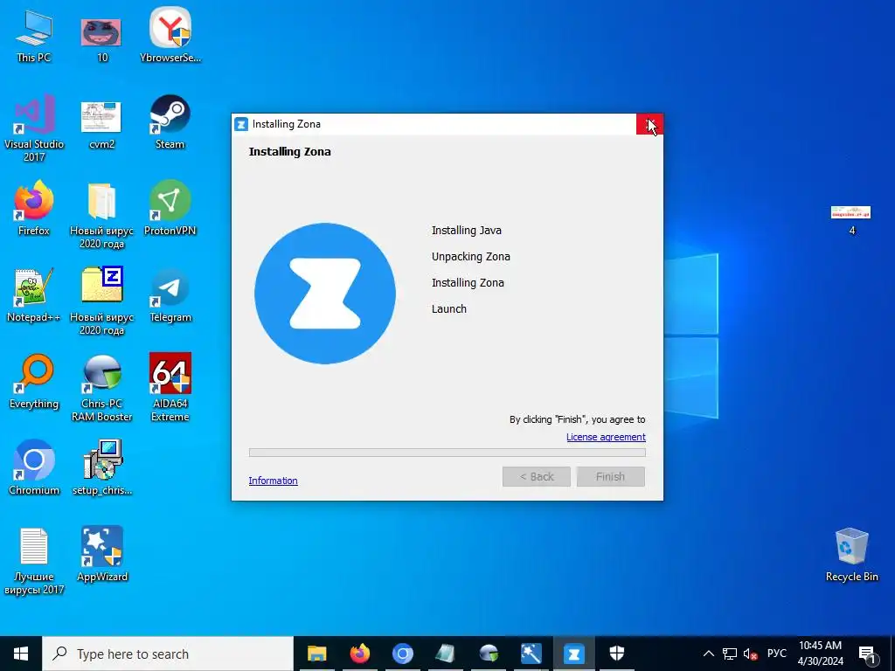
Task: Open the РУС language selector
Action: [x=776, y=654]
